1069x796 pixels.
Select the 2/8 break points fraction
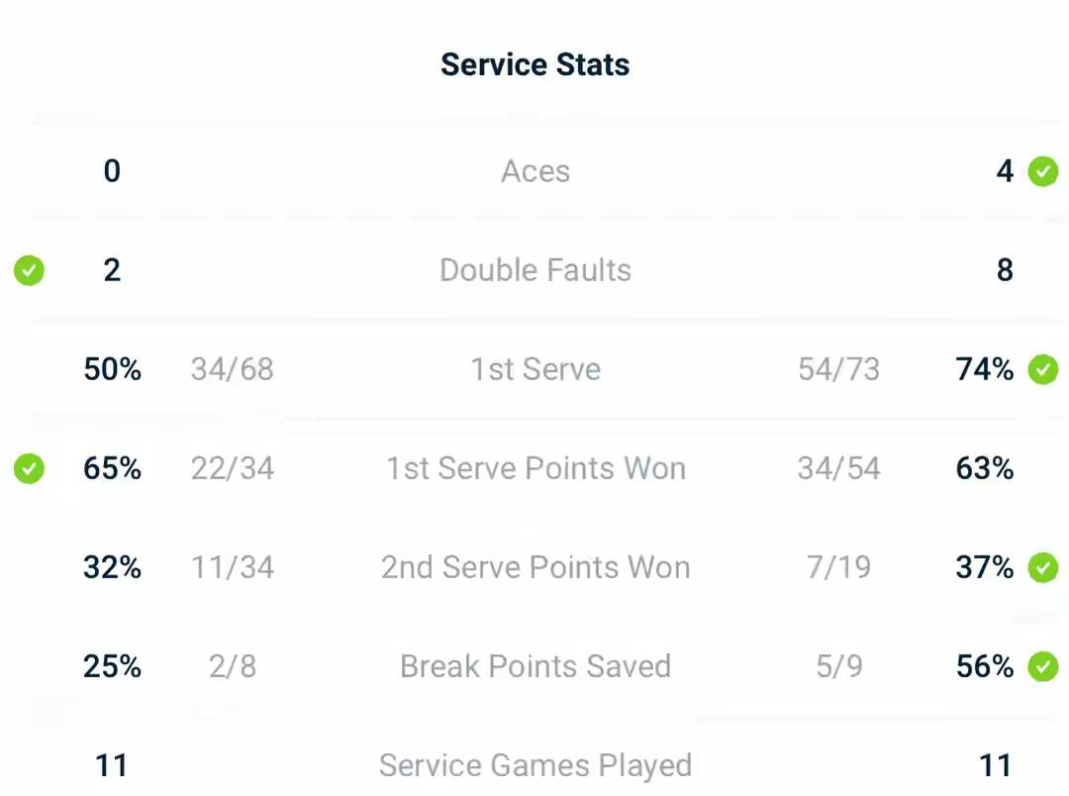point(232,666)
